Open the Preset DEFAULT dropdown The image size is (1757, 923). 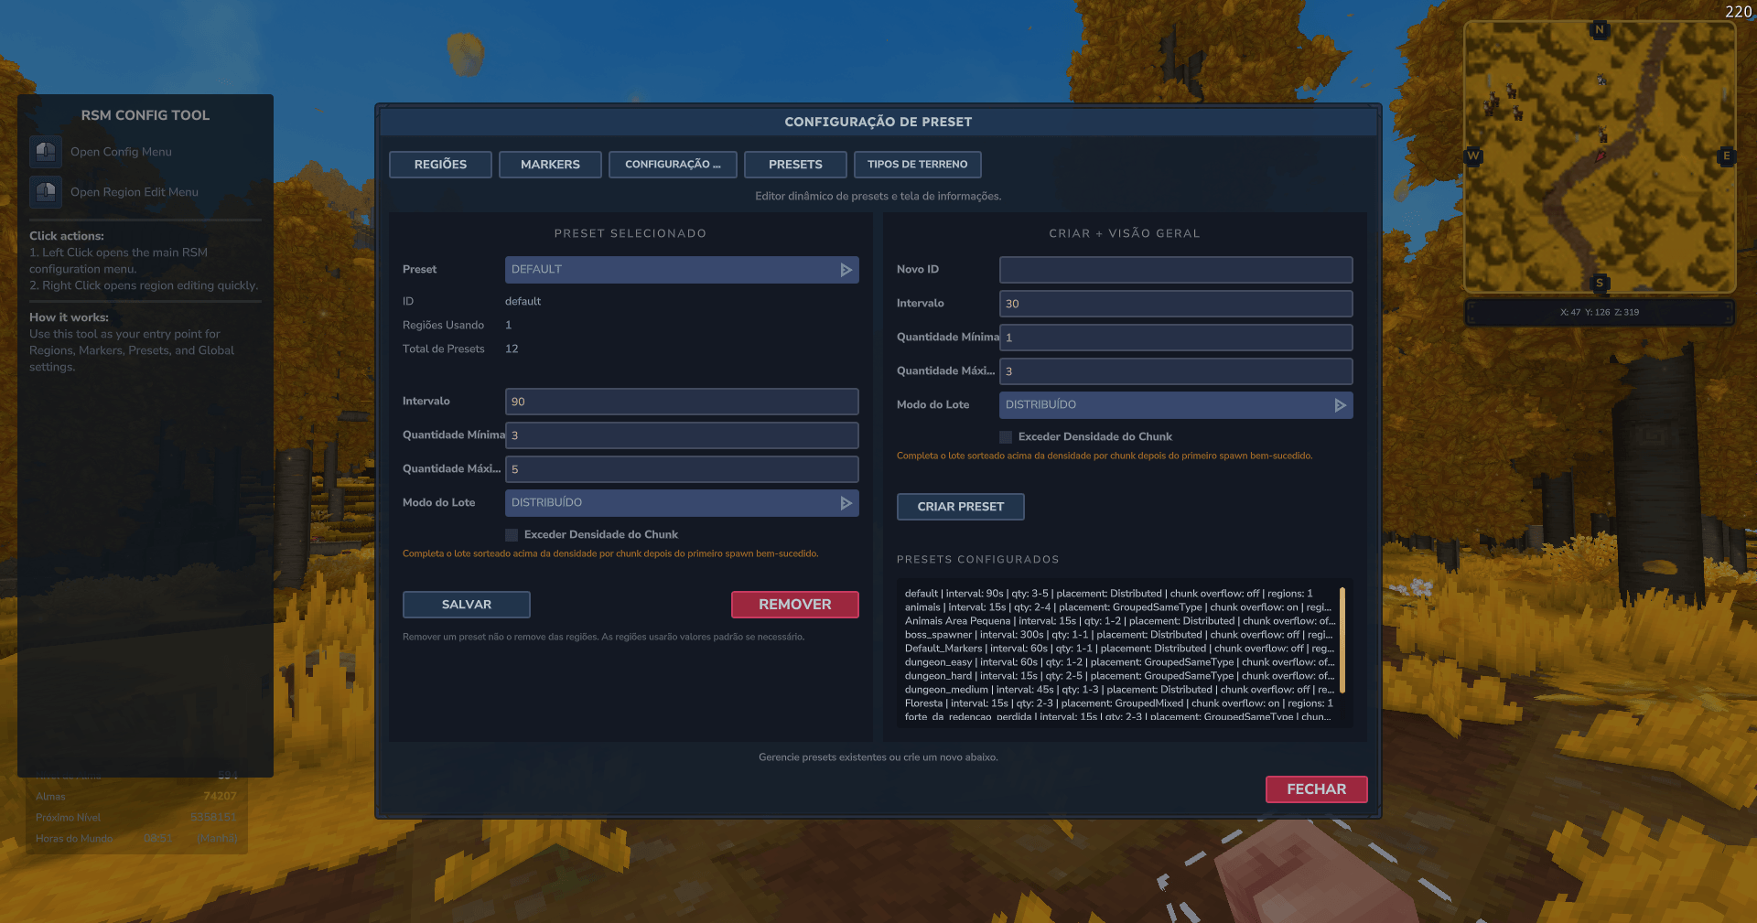tap(682, 270)
